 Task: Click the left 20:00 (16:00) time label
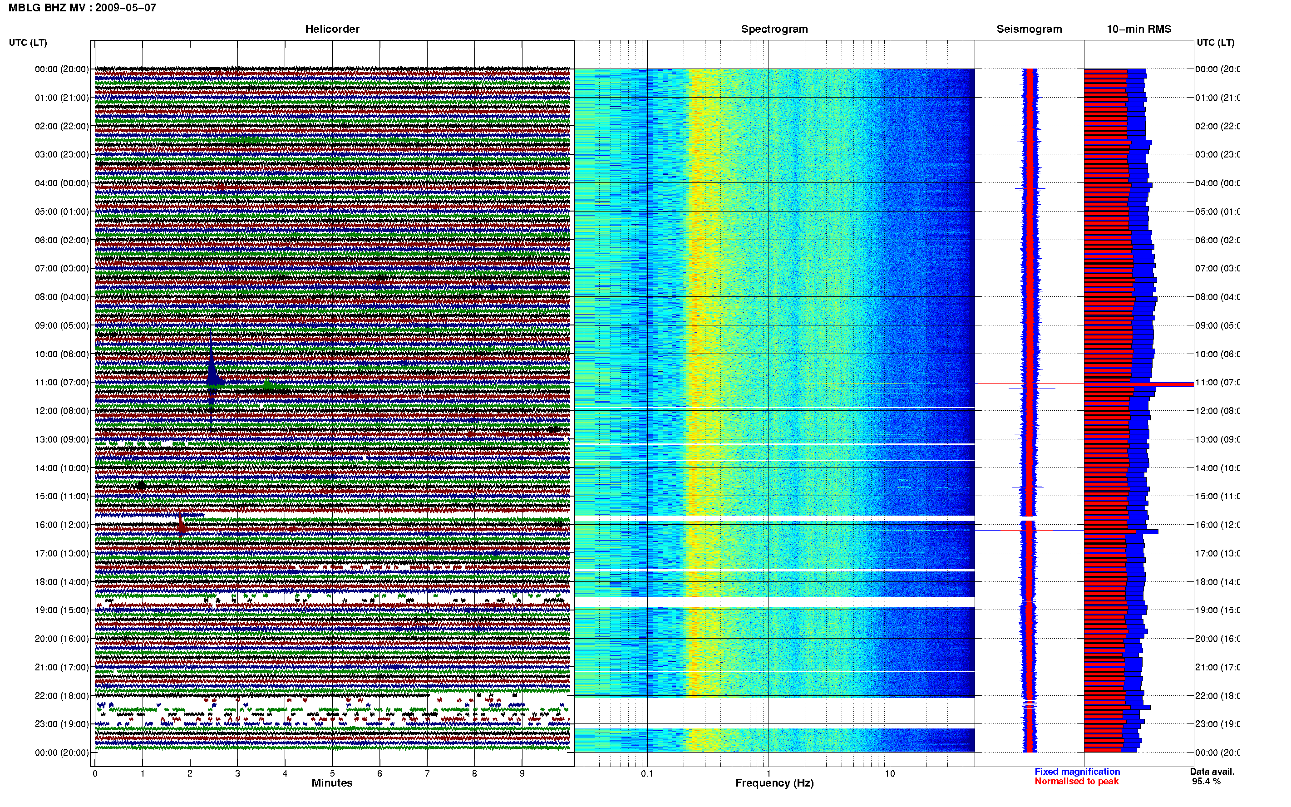(62, 639)
